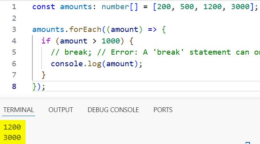Click 'console' on line 6
Image resolution: width=260 pixels, height=144 pixels.
[x=67, y=64]
